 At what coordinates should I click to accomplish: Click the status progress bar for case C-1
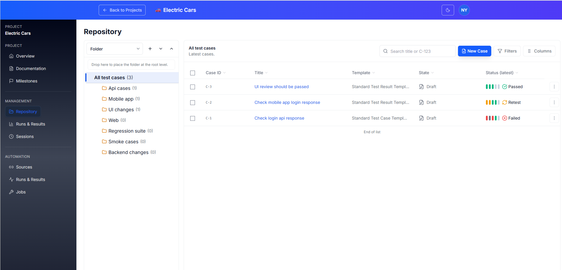(492, 118)
